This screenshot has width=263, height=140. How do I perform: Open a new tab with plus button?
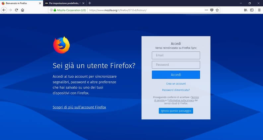90,3
